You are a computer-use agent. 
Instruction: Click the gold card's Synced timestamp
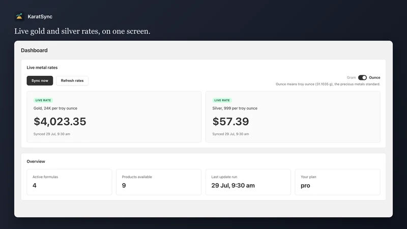point(52,134)
